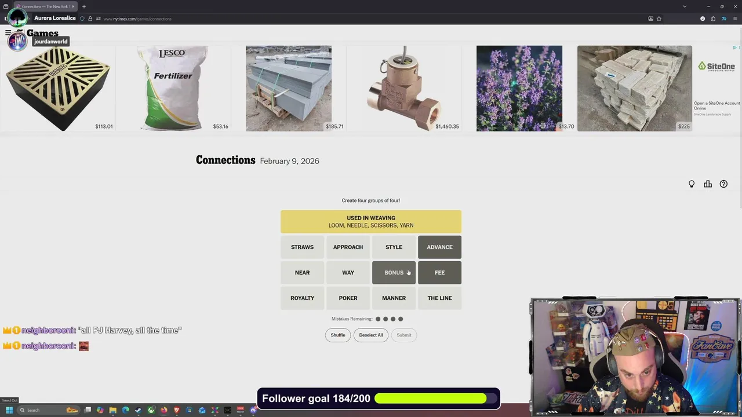
Task: Select the POKER tile
Action: 348,298
